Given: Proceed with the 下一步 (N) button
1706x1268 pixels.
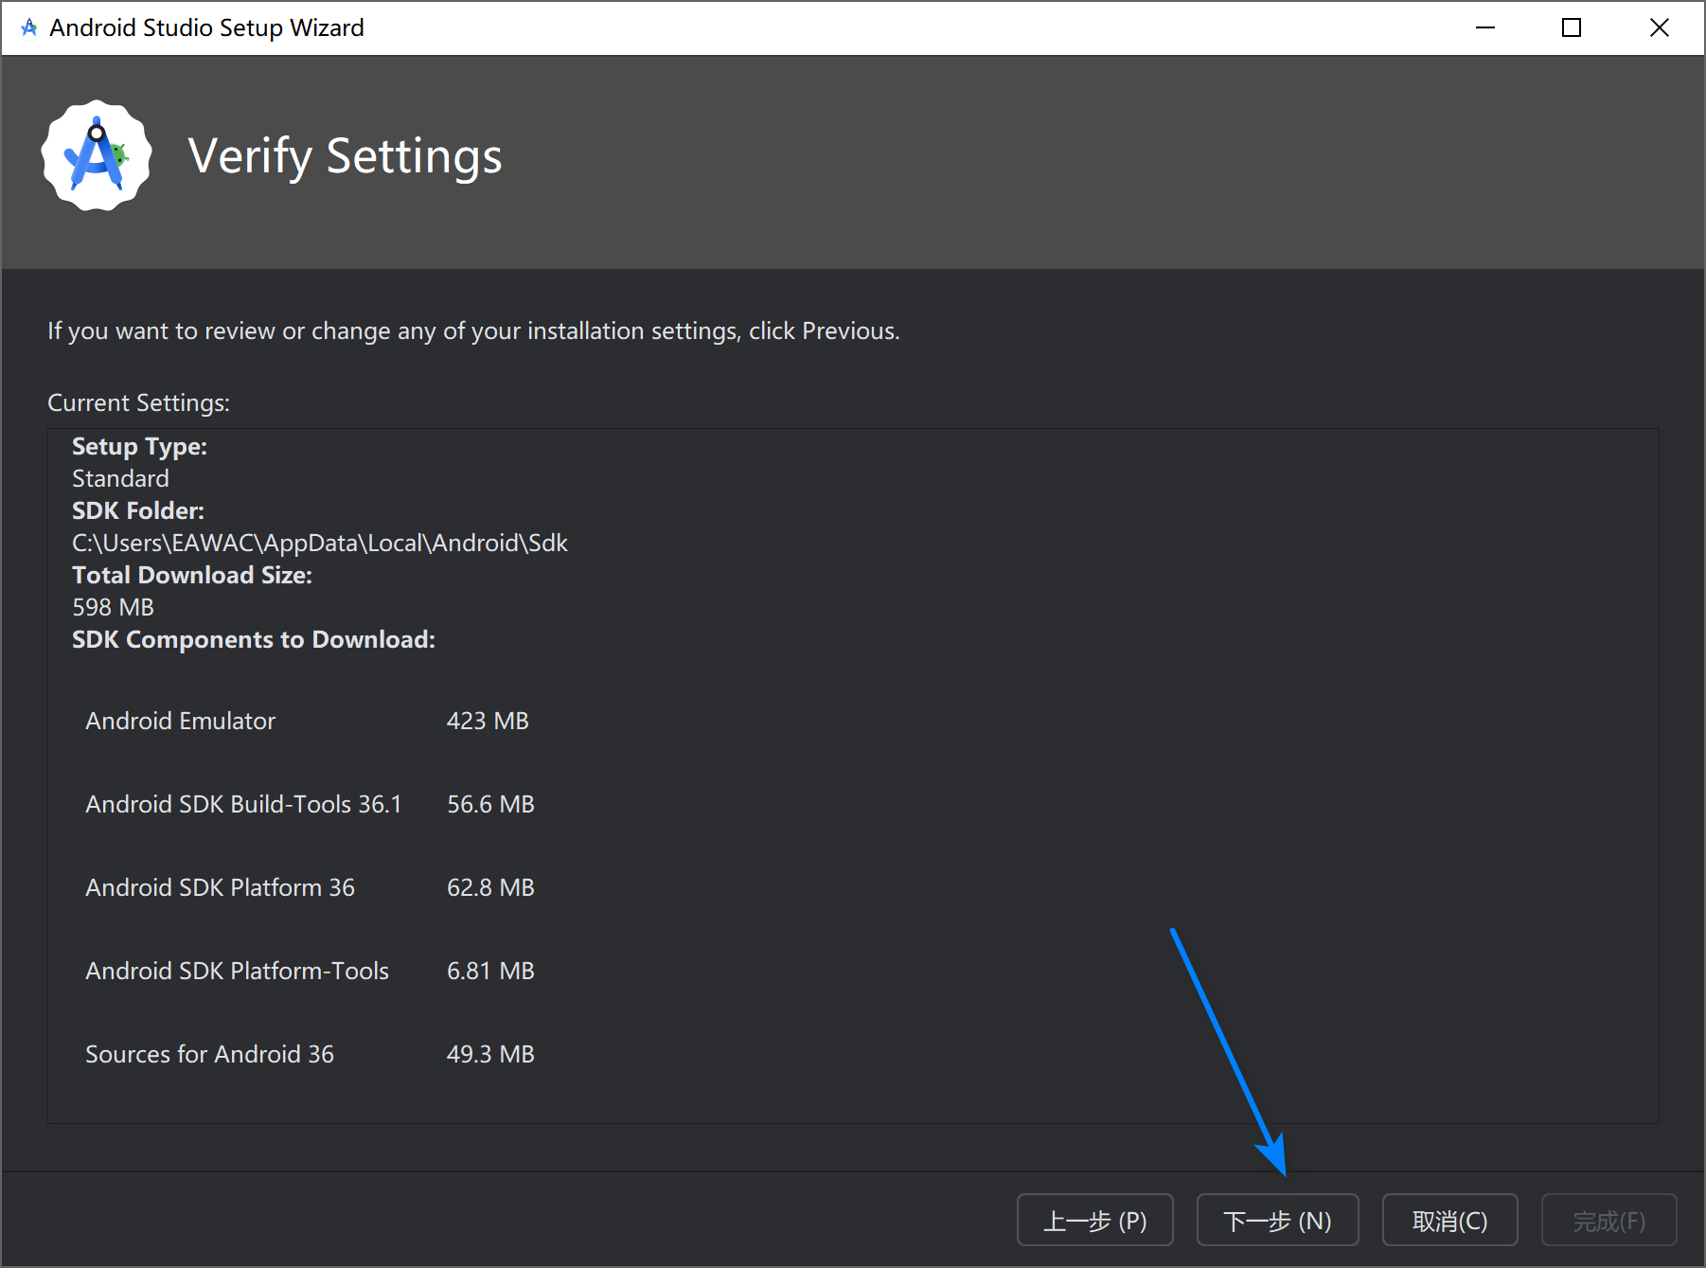Looking at the screenshot, I should coord(1277,1221).
